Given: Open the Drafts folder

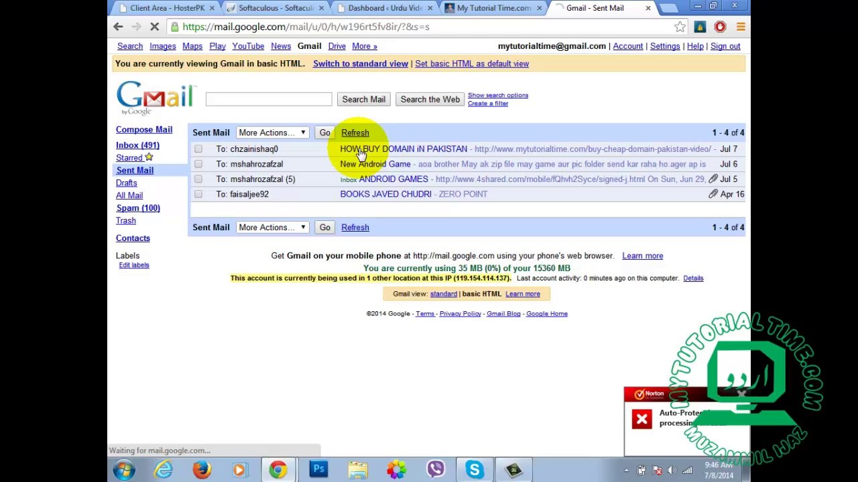Looking at the screenshot, I should click(x=127, y=183).
